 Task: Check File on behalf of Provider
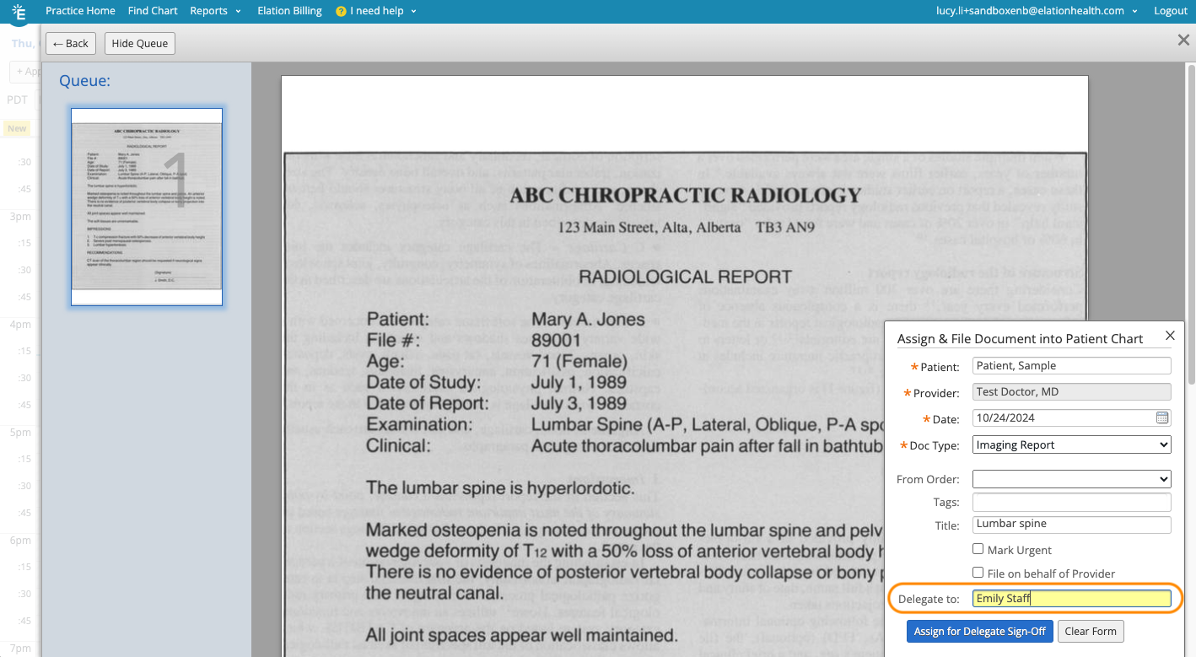[978, 573]
